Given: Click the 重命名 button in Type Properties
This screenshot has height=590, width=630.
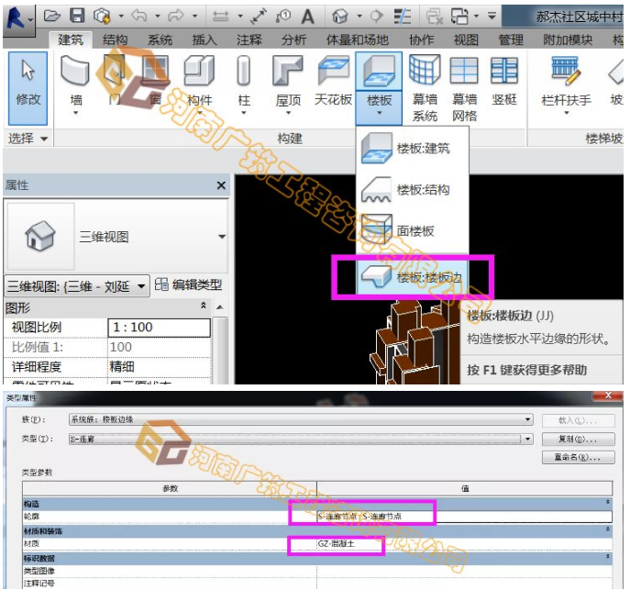Looking at the screenshot, I should pyautogui.click(x=578, y=457).
